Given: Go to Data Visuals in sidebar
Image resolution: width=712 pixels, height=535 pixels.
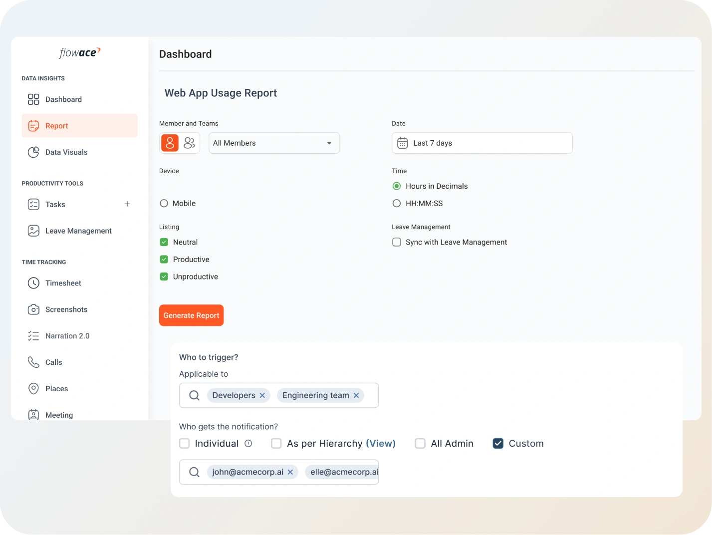Looking at the screenshot, I should point(66,152).
